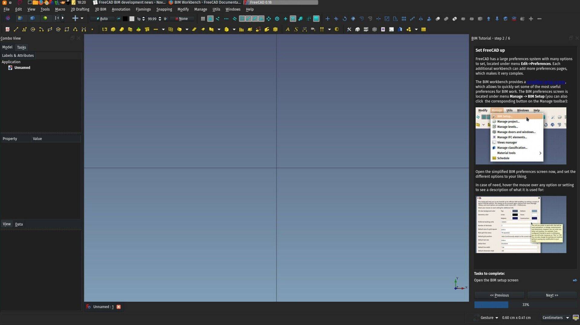580x325 pixels.
Task: Select the Move tool icon
Action: (327, 19)
